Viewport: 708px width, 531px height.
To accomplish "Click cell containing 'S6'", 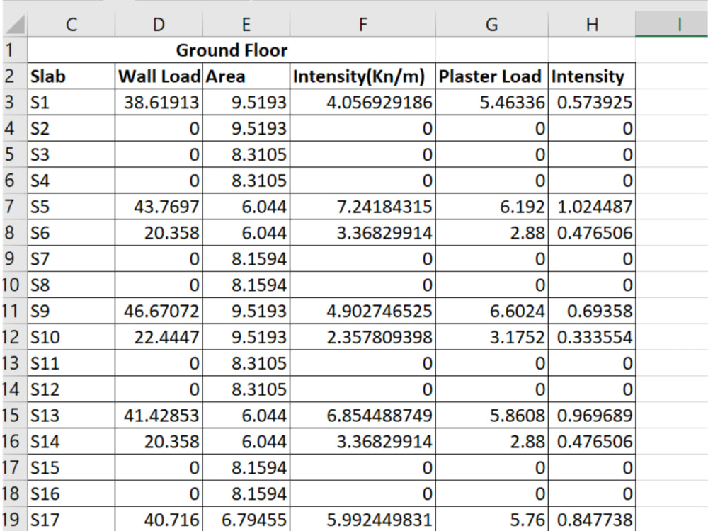I will point(72,233).
